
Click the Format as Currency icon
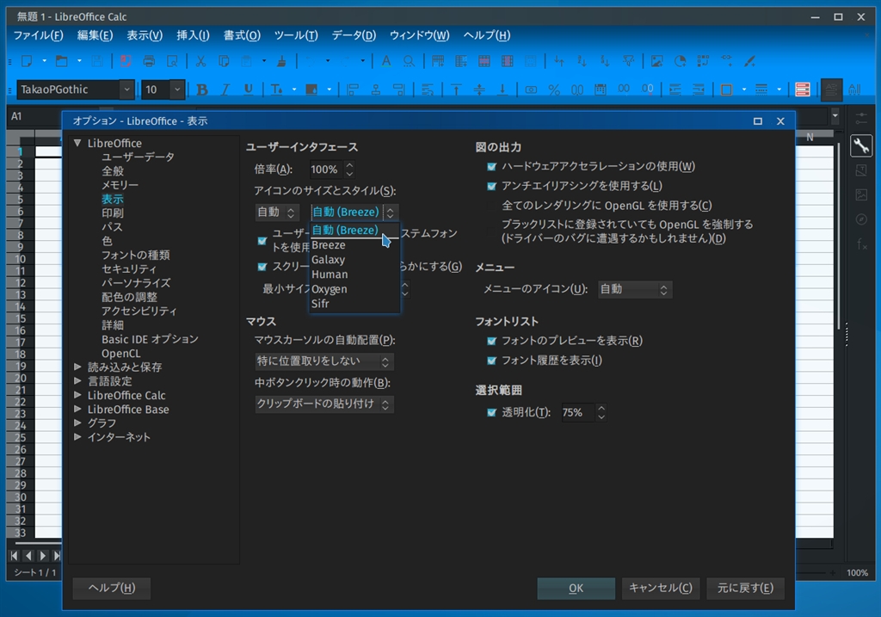[531, 89]
